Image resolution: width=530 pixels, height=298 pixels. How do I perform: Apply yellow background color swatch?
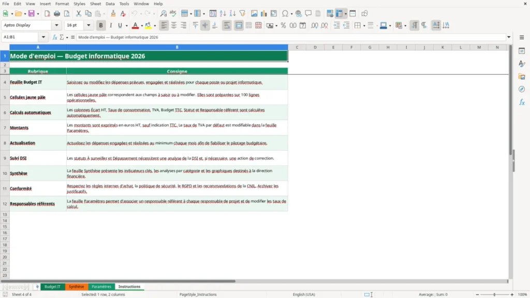tap(148, 25)
